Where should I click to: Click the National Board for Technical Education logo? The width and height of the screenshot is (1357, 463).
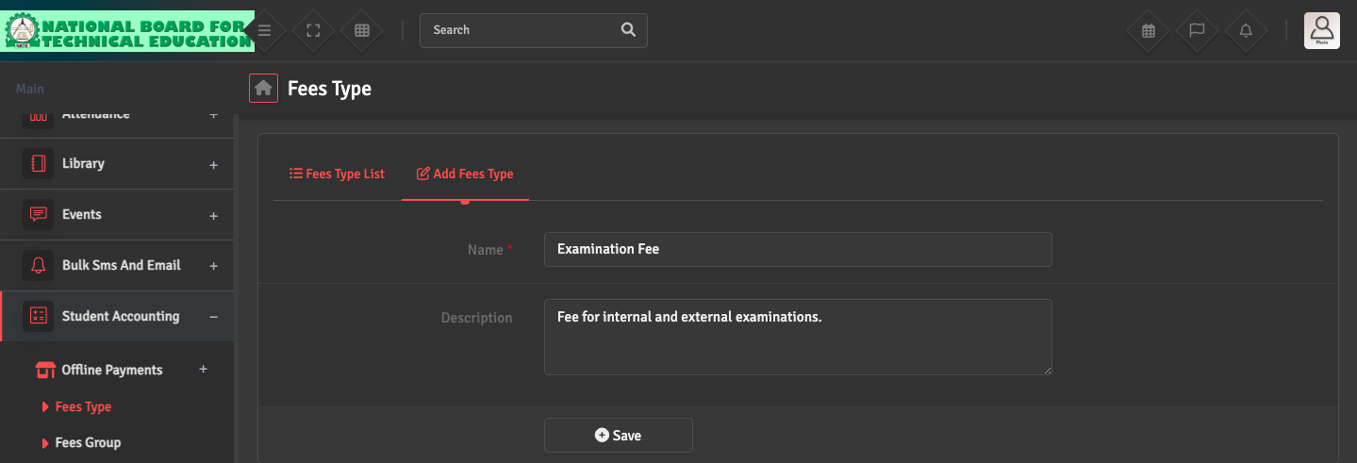[x=127, y=30]
